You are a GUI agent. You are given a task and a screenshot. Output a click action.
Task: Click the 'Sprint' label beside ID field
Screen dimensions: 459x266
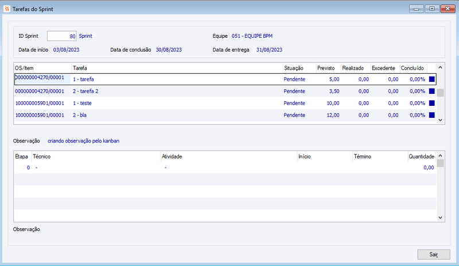click(85, 36)
